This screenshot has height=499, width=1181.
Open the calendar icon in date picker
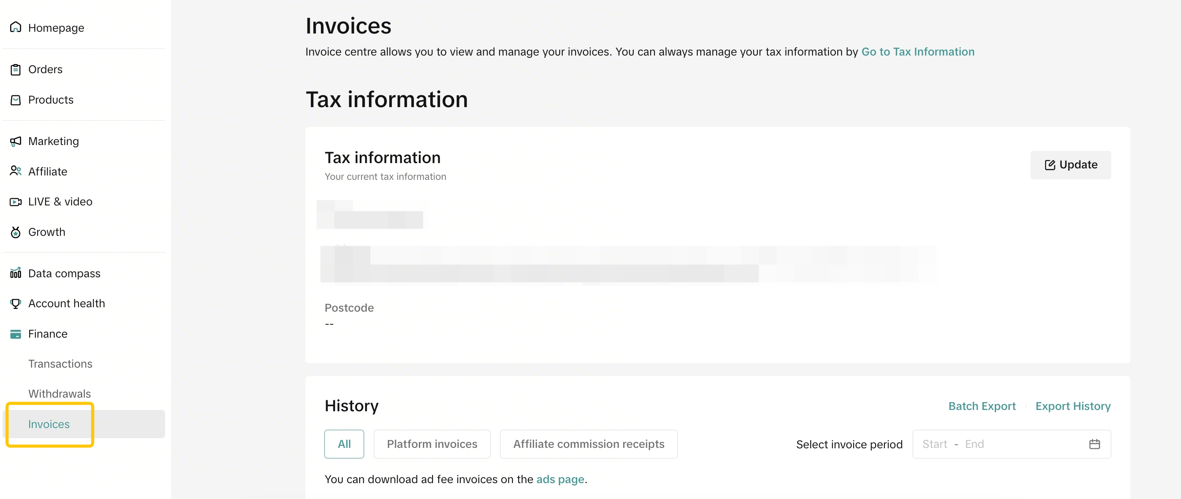pos(1094,444)
